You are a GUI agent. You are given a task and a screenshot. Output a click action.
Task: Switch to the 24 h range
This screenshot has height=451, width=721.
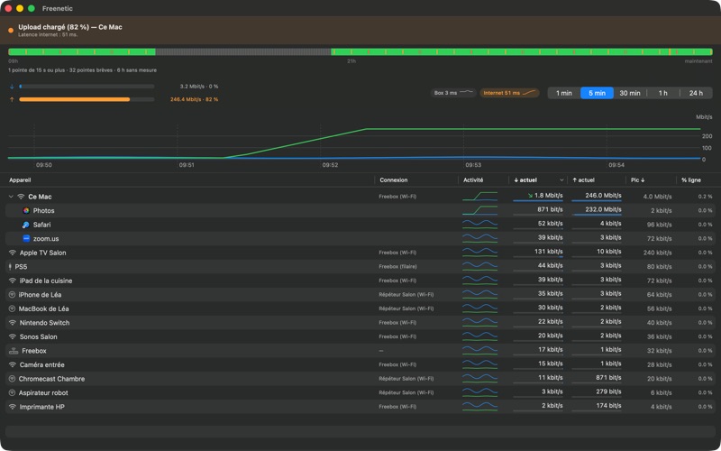pyautogui.click(x=696, y=93)
